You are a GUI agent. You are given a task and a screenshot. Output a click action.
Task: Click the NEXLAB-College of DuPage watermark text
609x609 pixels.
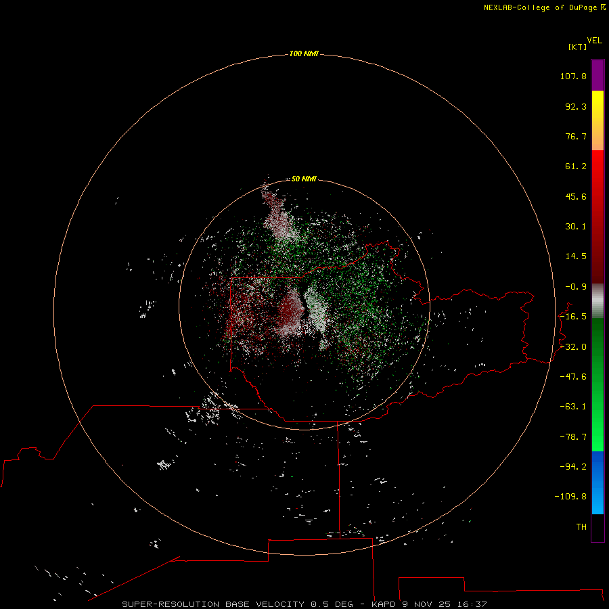coord(545,7)
